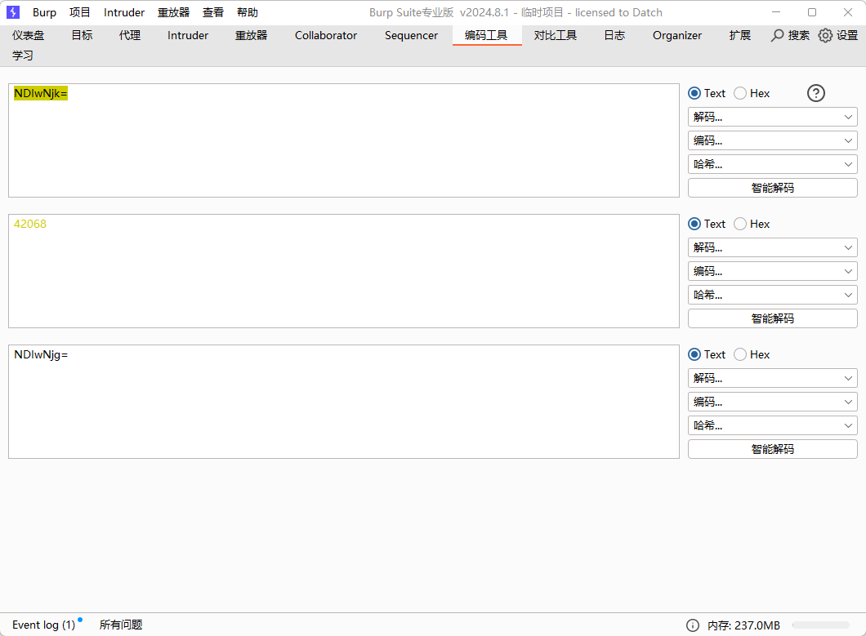
Task: Switch to the 学习 tab
Action: 23,56
